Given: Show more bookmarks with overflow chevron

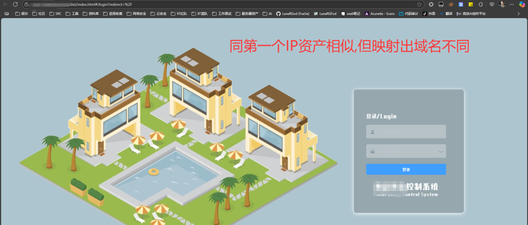Looking at the screenshot, I should point(518,14).
